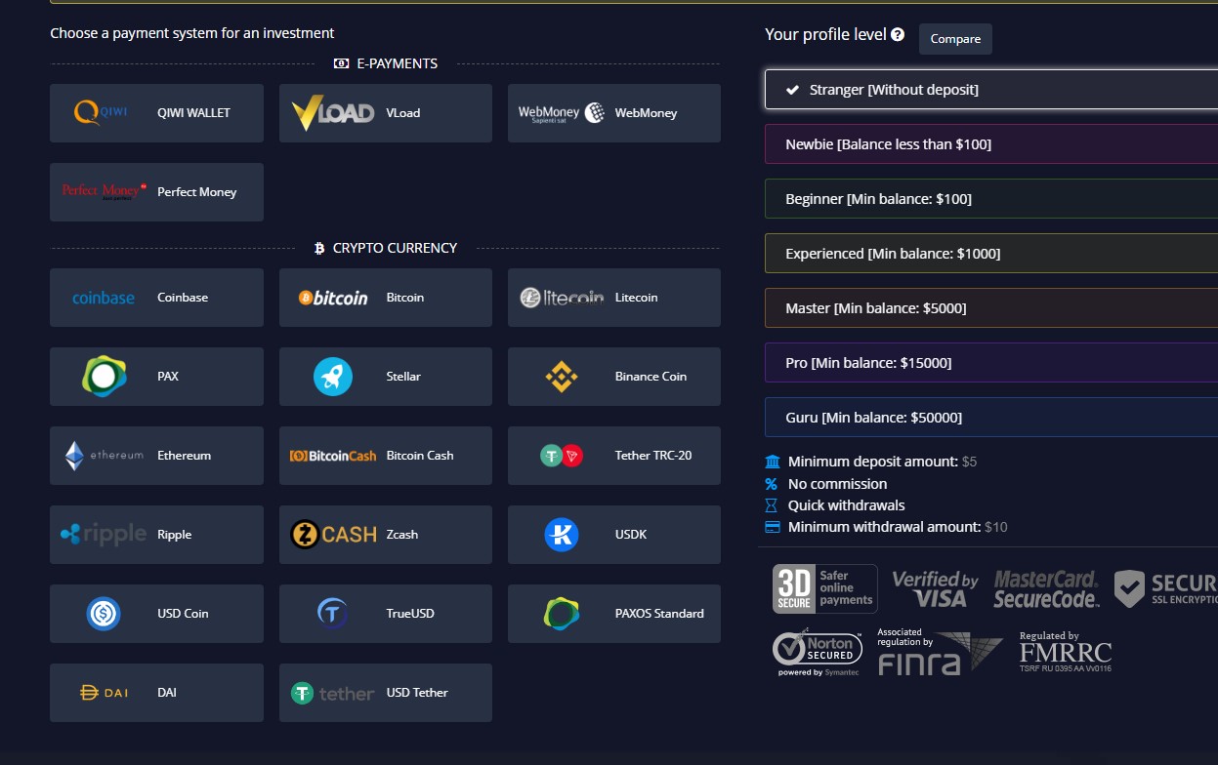The height and width of the screenshot is (765, 1218).
Task: Click the FINRA regulation badge
Action: [940, 652]
